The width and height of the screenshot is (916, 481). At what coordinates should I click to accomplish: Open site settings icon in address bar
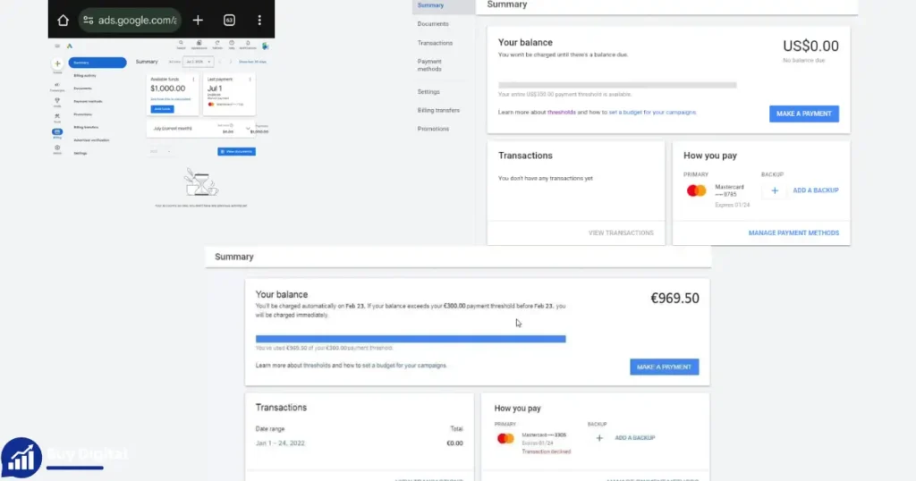coord(89,21)
